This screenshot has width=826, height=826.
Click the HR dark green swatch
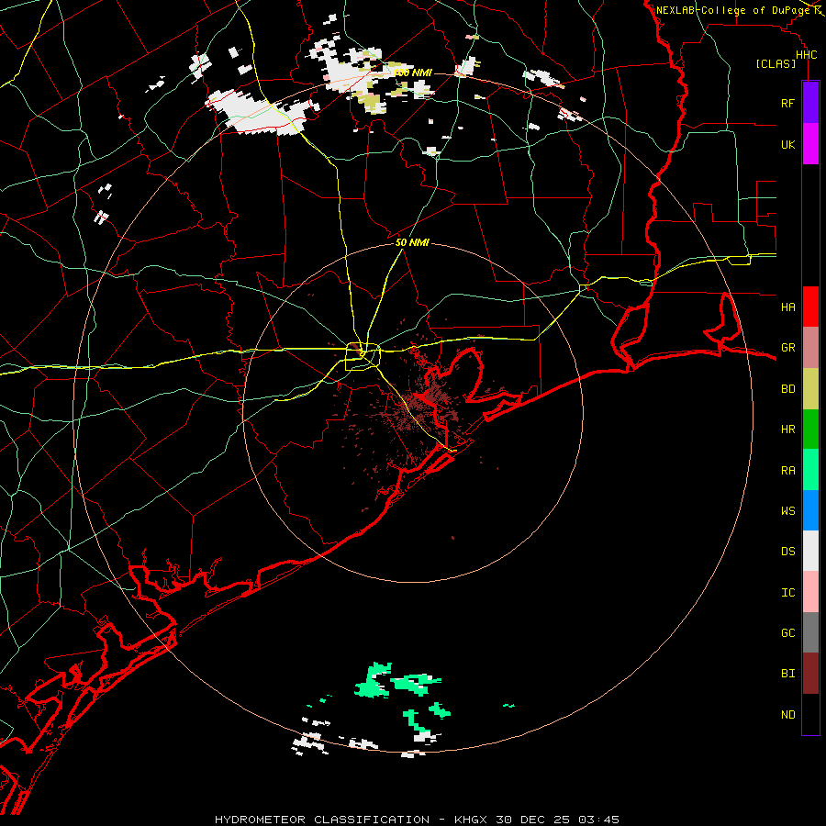click(810, 430)
